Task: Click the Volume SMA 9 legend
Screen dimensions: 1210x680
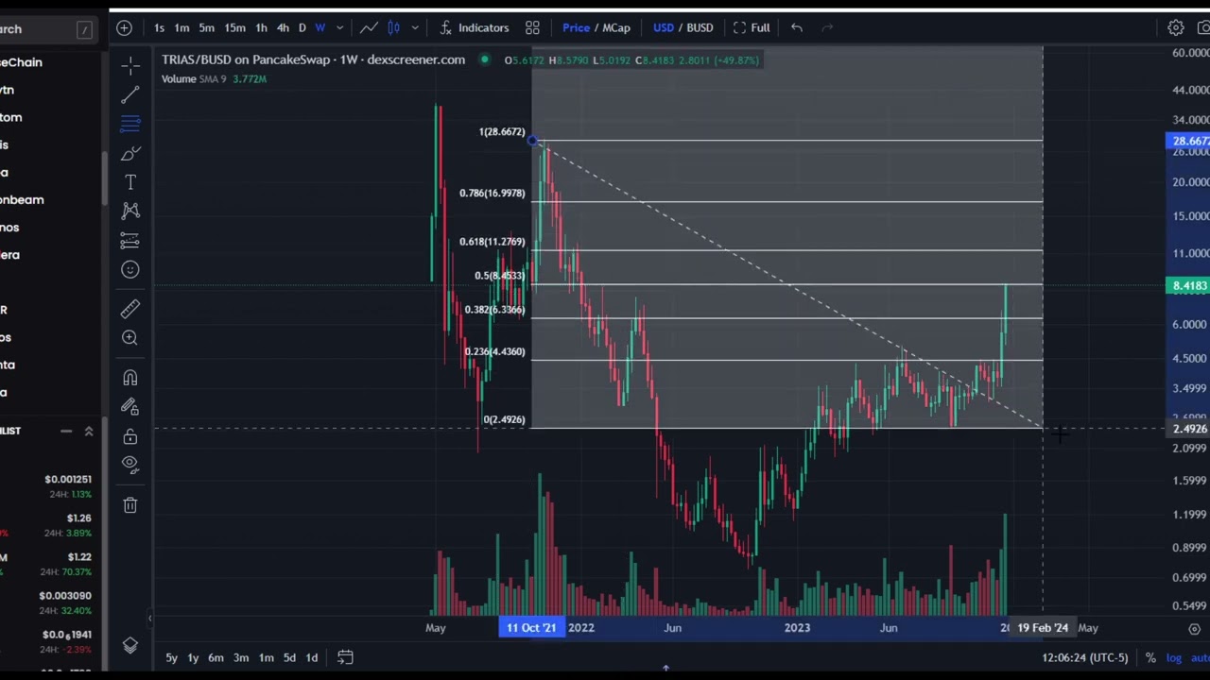Action: click(x=214, y=79)
